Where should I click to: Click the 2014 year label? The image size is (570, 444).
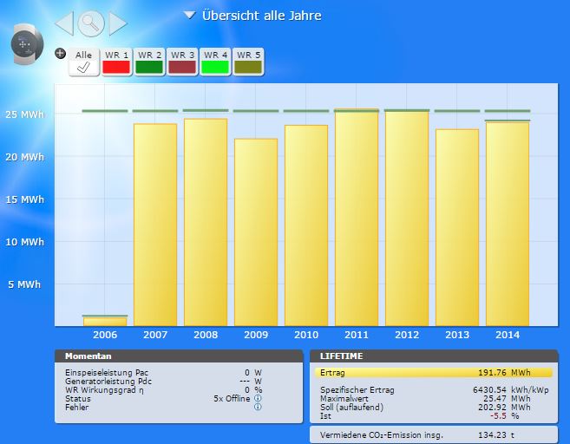coord(508,335)
